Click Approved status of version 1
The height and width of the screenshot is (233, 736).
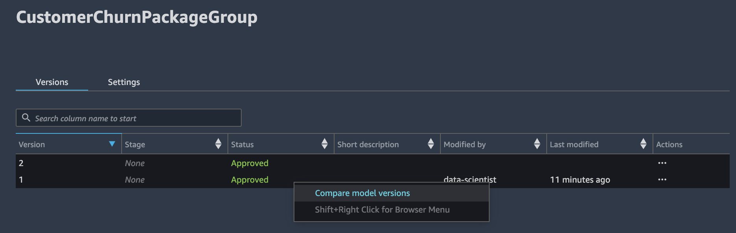(250, 179)
